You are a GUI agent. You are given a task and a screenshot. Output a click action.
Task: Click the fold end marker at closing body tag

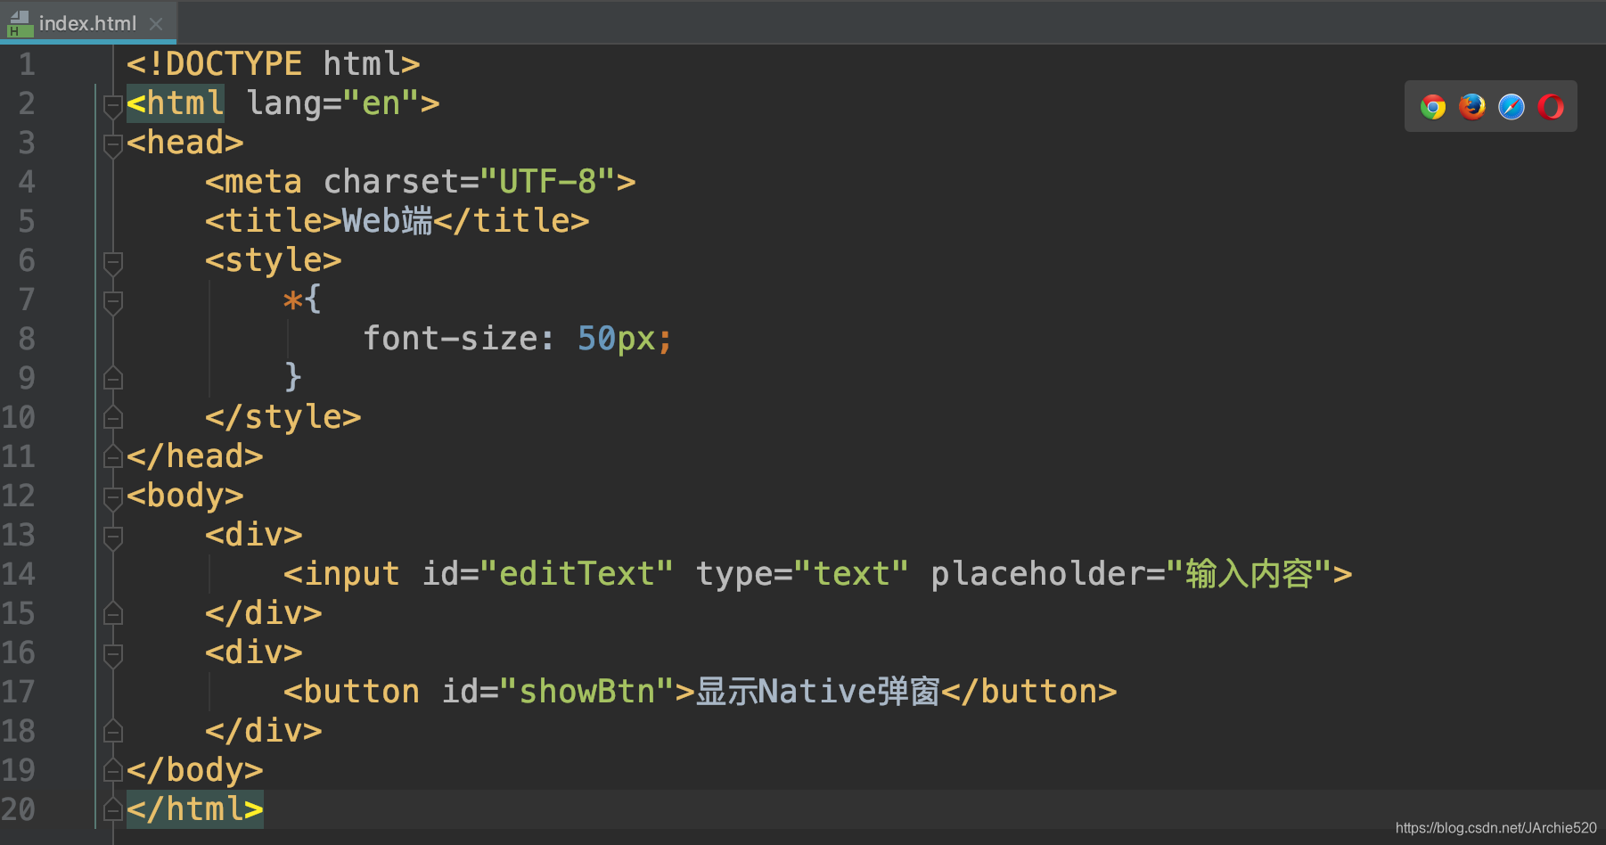(x=112, y=770)
